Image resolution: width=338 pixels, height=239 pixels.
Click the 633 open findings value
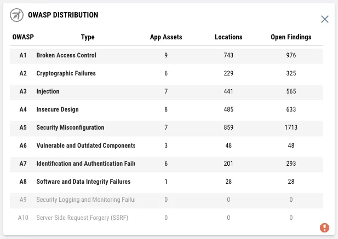[291, 109]
